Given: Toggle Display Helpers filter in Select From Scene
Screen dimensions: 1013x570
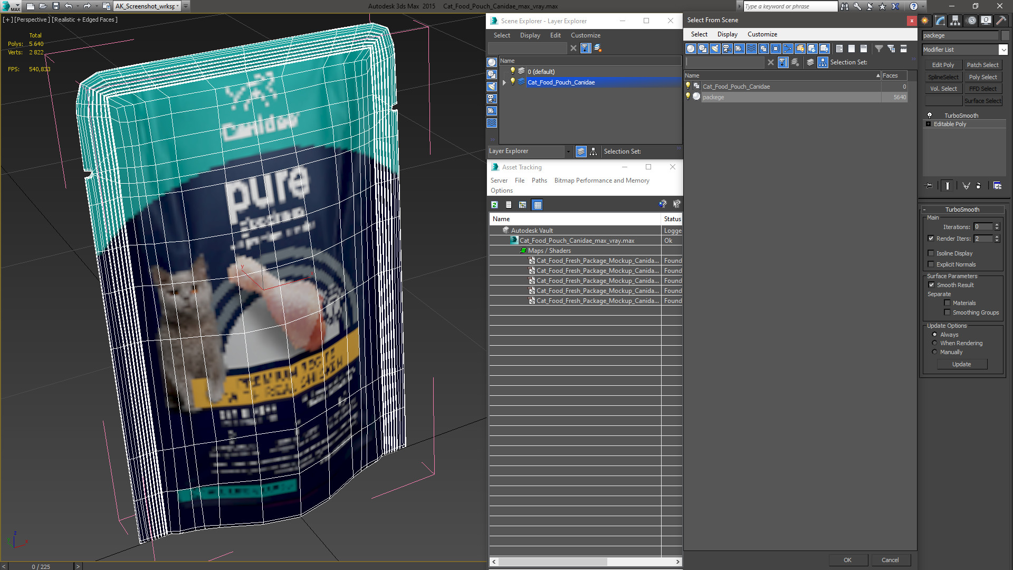Looking at the screenshot, I should [739, 49].
